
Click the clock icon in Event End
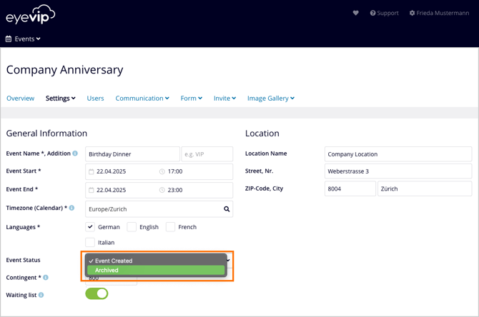162,191
